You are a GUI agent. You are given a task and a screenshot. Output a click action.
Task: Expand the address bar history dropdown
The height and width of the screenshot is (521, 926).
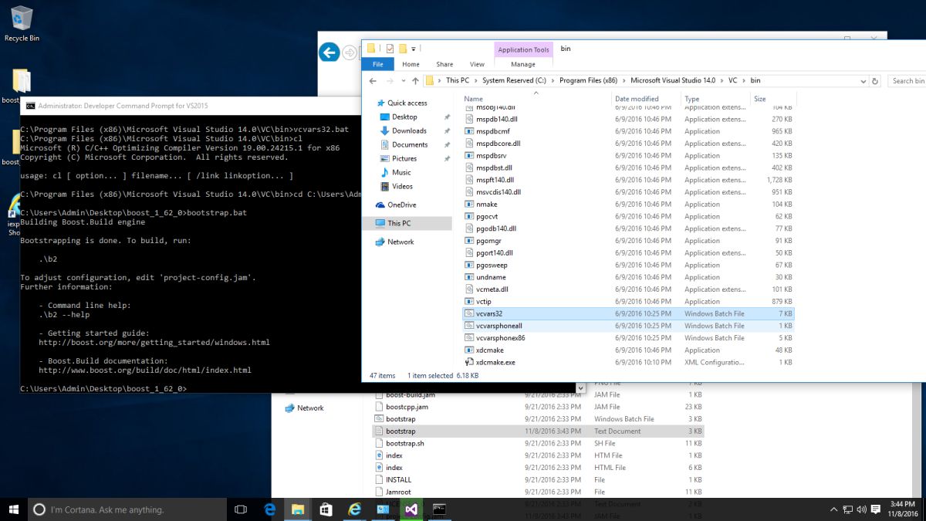pos(863,80)
